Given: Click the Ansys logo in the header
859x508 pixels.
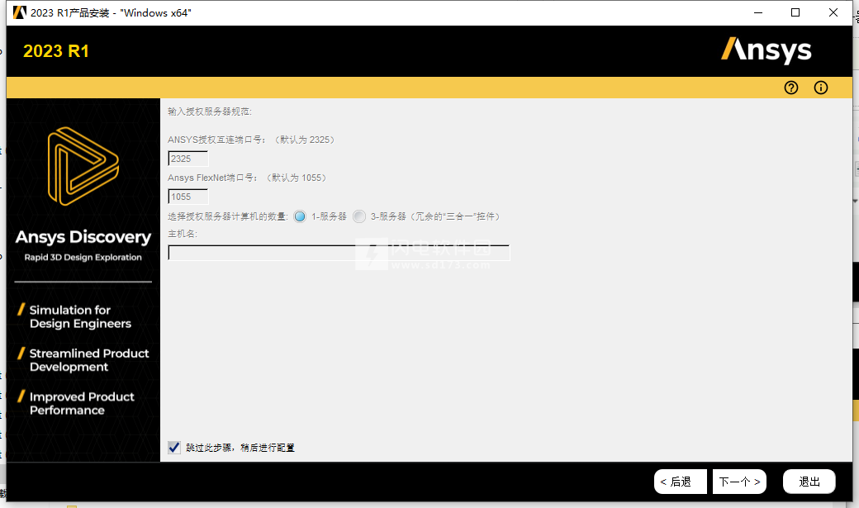Looking at the screenshot, I should pos(766,50).
